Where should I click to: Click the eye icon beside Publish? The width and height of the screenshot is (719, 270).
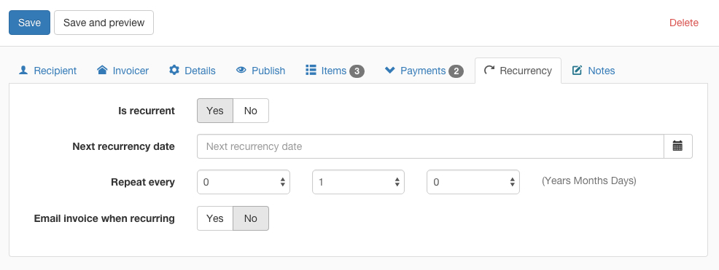point(241,71)
